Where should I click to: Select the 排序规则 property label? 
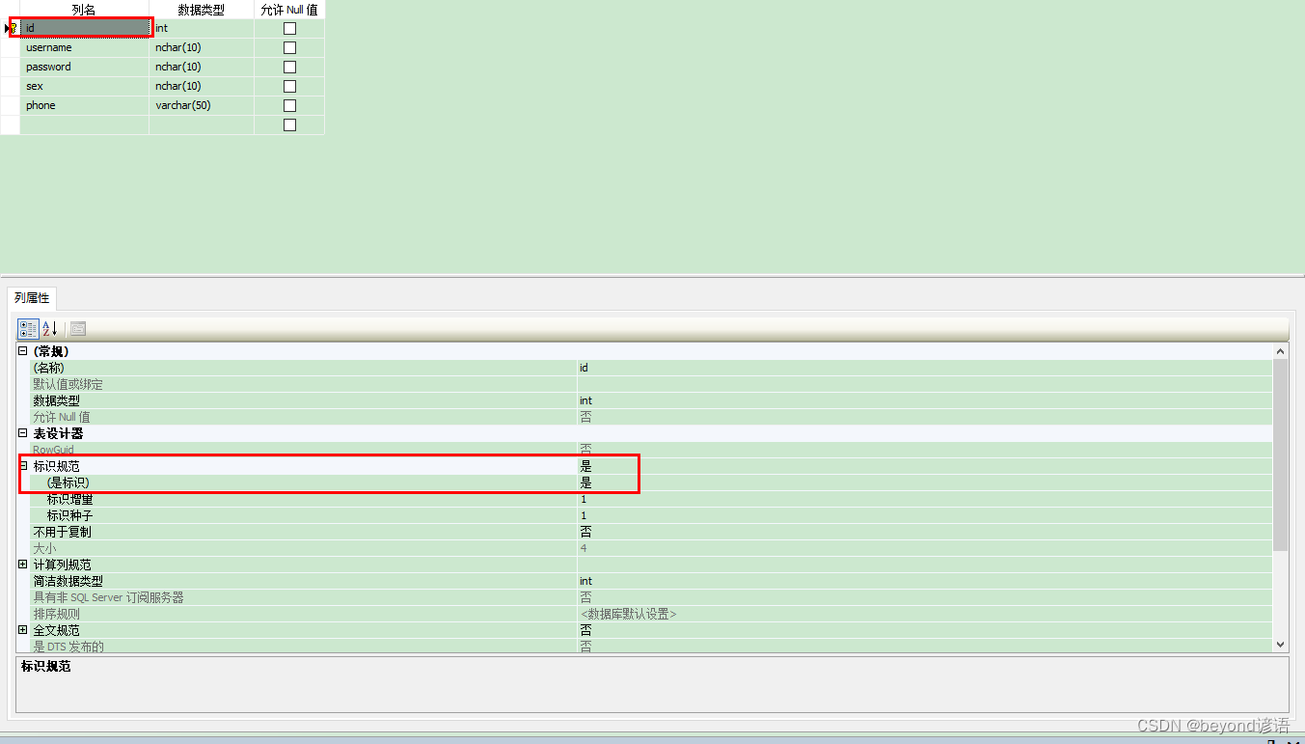click(x=56, y=614)
